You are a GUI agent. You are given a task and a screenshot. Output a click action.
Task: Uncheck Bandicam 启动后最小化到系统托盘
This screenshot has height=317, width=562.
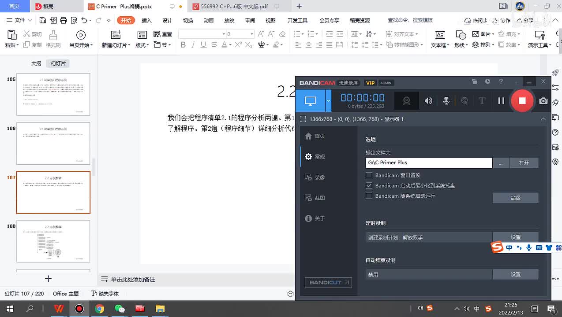[x=369, y=185]
